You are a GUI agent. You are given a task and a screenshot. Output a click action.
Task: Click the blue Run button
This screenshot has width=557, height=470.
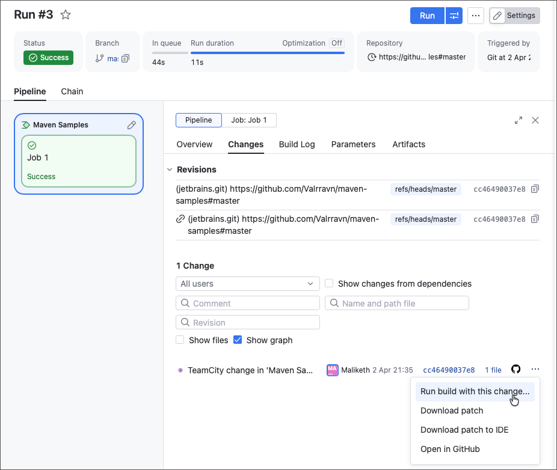[427, 16]
